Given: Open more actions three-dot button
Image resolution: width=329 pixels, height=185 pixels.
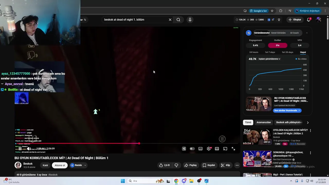Looking at the screenshot, I should pos(237,165).
